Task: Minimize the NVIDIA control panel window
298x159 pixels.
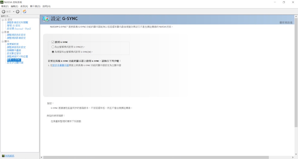Action: 275,2
